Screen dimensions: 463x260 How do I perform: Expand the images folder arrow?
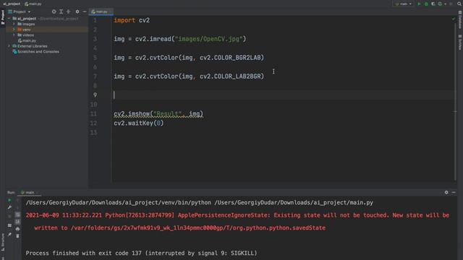[x=14, y=24]
